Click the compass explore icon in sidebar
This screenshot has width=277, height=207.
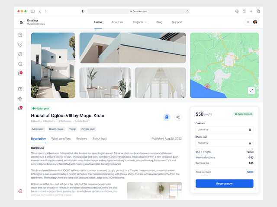[20, 54]
